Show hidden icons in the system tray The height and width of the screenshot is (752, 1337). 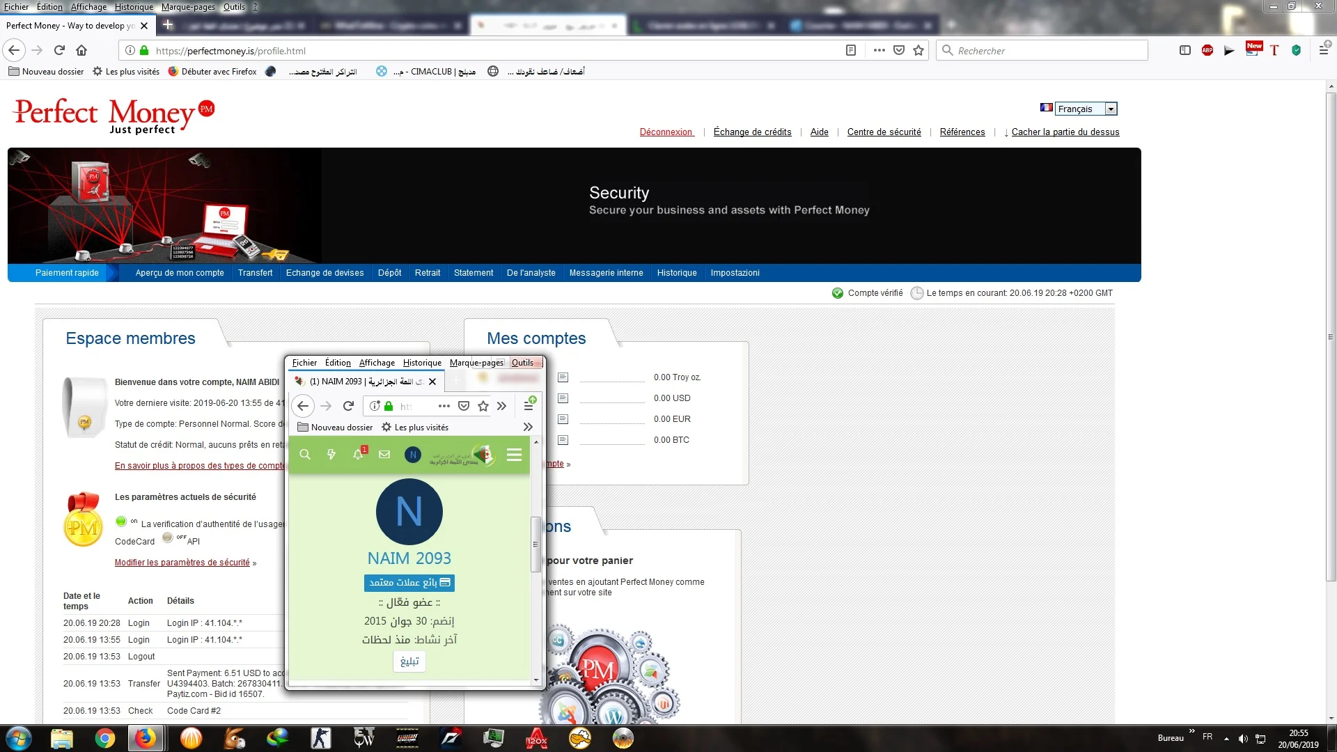(1226, 738)
